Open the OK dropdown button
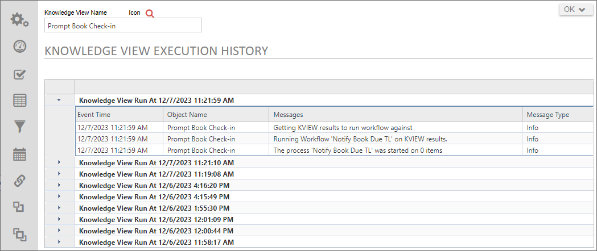This screenshot has height=251, width=597. pos(576,9)
